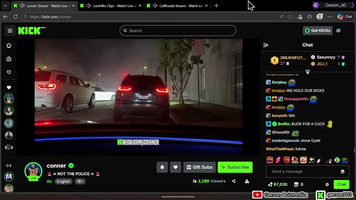The width and height of the screenshot is (356, 200).
Task: Click the Kick coin icon next to Get KICKs
Action: (x=338, y=31)
